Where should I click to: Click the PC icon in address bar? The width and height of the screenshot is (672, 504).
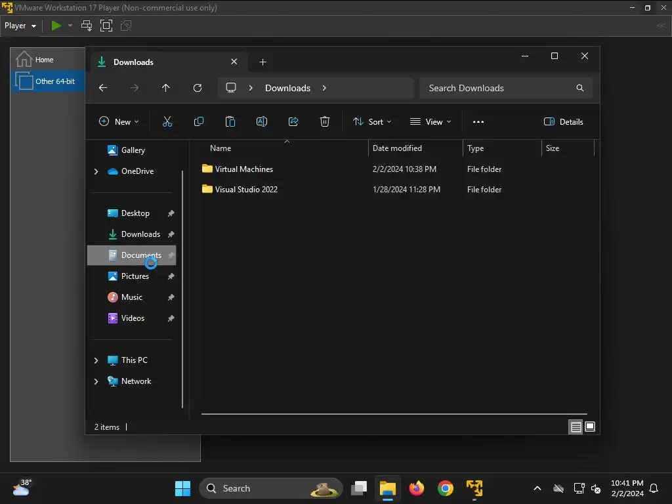[231, 88]
